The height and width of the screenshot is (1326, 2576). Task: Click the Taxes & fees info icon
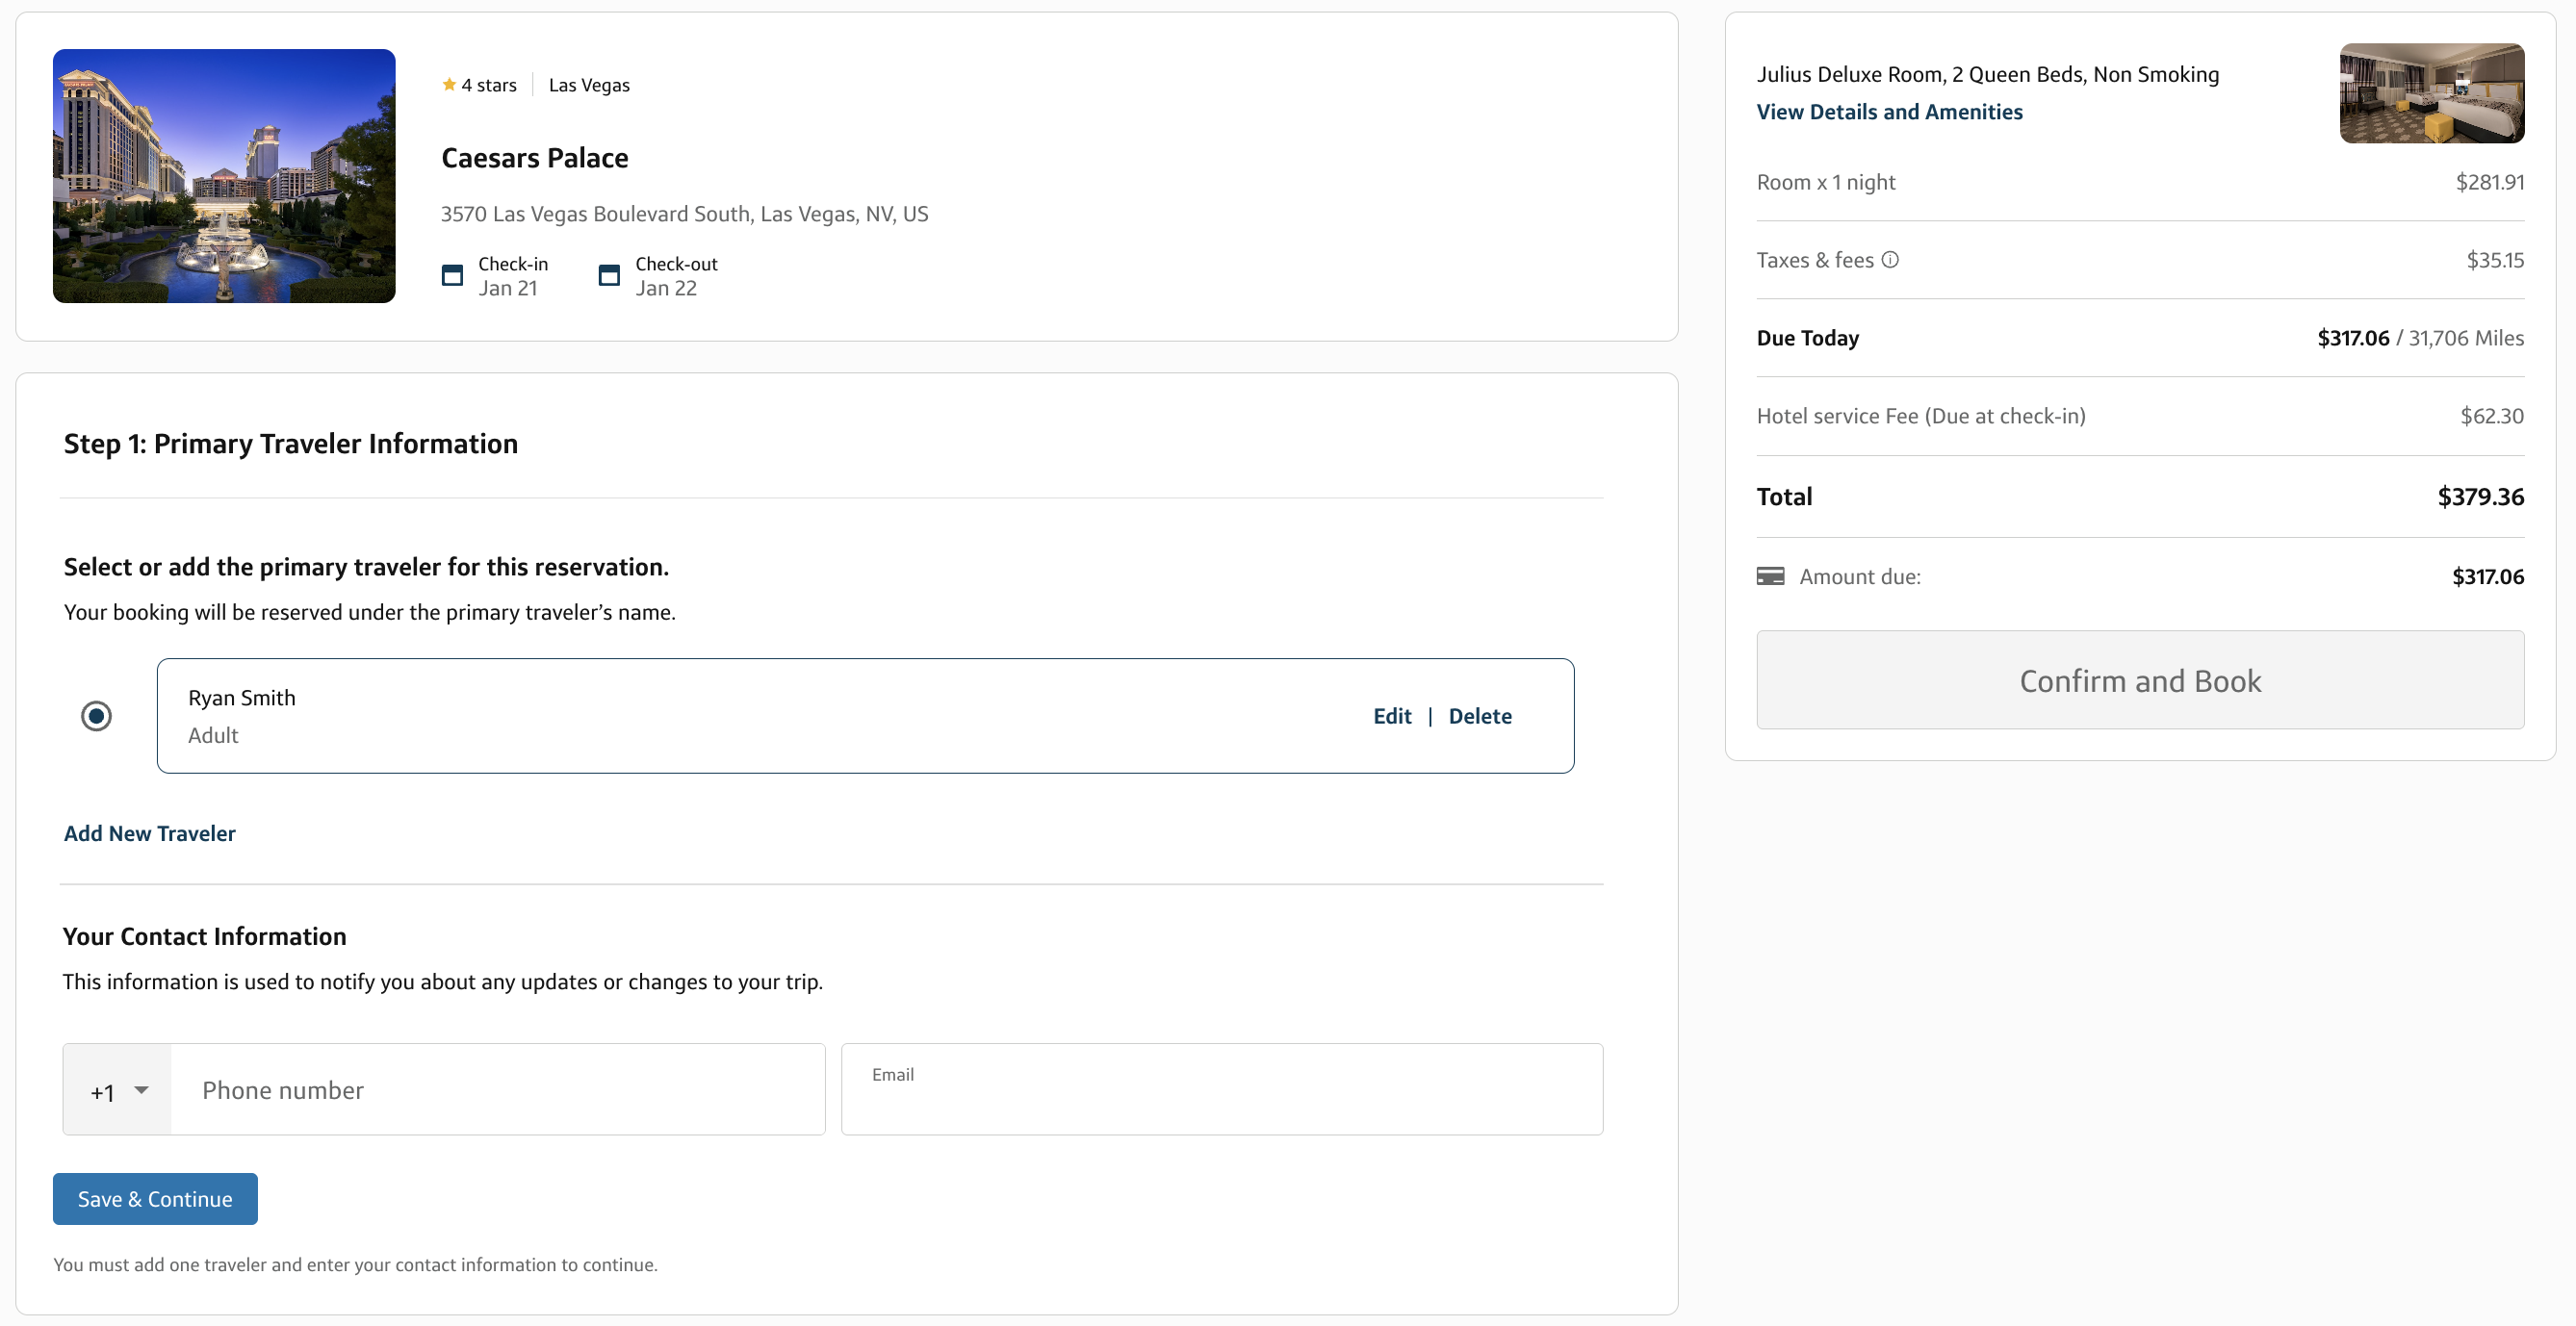(1890, 260)
